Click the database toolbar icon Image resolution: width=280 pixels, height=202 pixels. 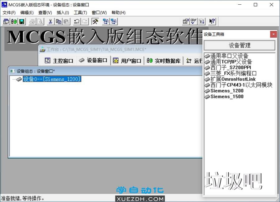[x=13, y=21]
